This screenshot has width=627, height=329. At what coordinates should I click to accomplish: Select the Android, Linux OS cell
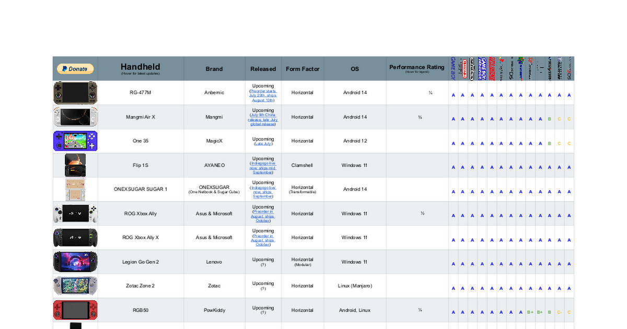355,310
